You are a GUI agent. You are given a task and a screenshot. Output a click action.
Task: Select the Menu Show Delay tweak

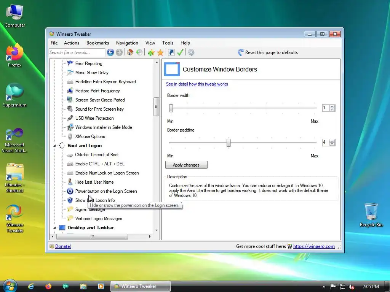point(92,73)
